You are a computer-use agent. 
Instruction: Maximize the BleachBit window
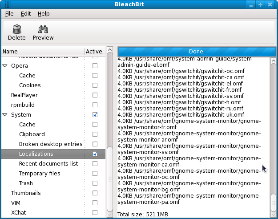click(260, 4)
